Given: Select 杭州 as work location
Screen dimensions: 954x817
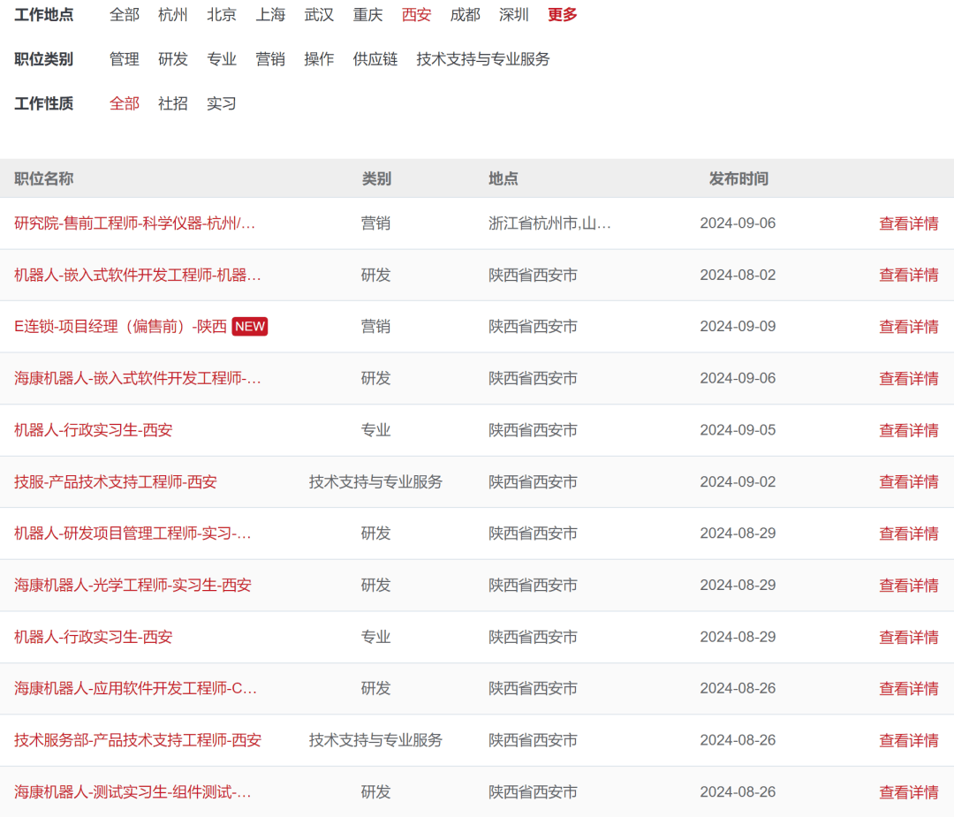Looking at the screenshot, I should [x=173, y=15].
